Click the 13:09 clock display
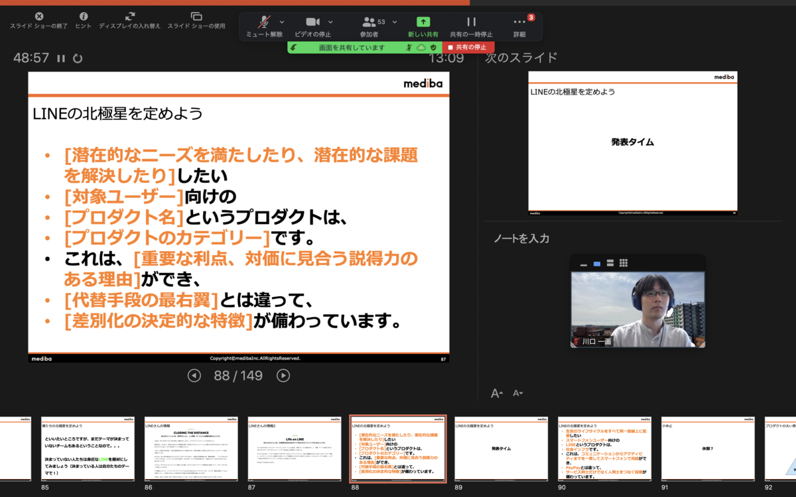Viewport: 796px width, 497px height. tap(446, 58)
